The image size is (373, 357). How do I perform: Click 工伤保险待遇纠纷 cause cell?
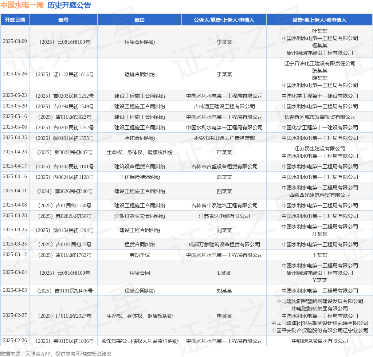(140, 177)
